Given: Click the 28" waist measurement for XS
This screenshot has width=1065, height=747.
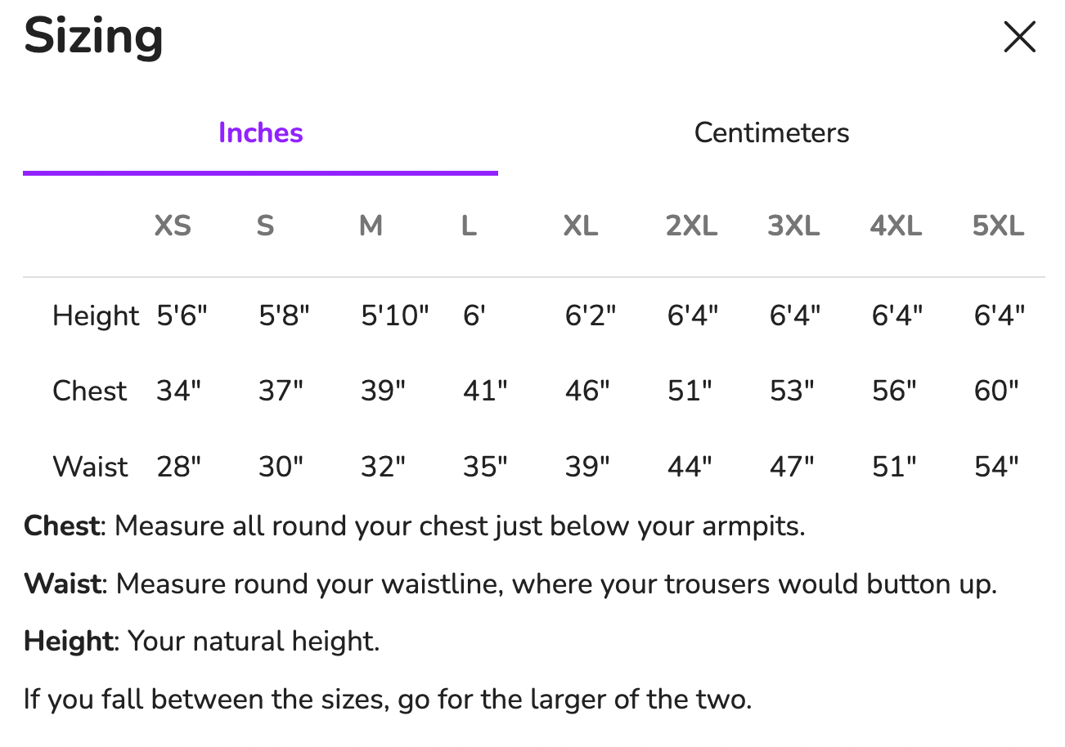Looking at the screenshot, I should click(178, 467).
